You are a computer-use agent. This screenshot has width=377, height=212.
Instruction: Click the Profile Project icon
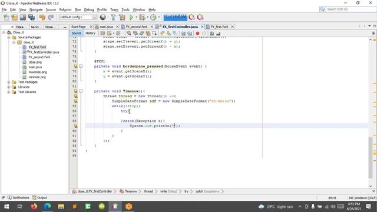tap(153, 17)
